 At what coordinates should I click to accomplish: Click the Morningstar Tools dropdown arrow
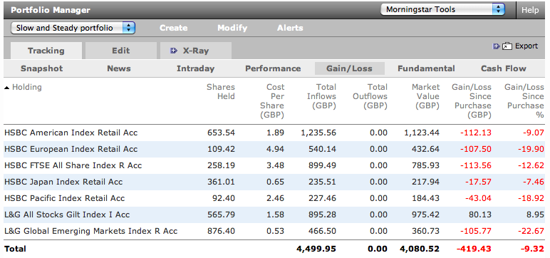498,9
